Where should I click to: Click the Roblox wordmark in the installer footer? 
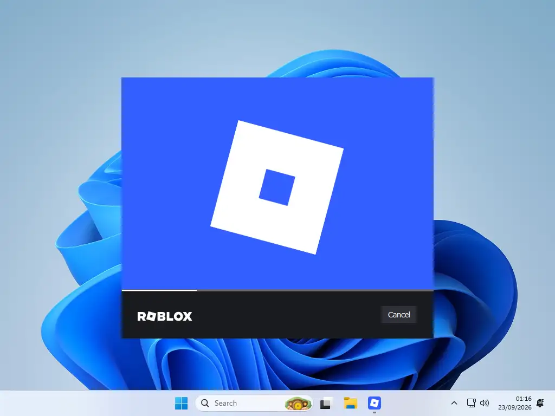pos(165,316)
